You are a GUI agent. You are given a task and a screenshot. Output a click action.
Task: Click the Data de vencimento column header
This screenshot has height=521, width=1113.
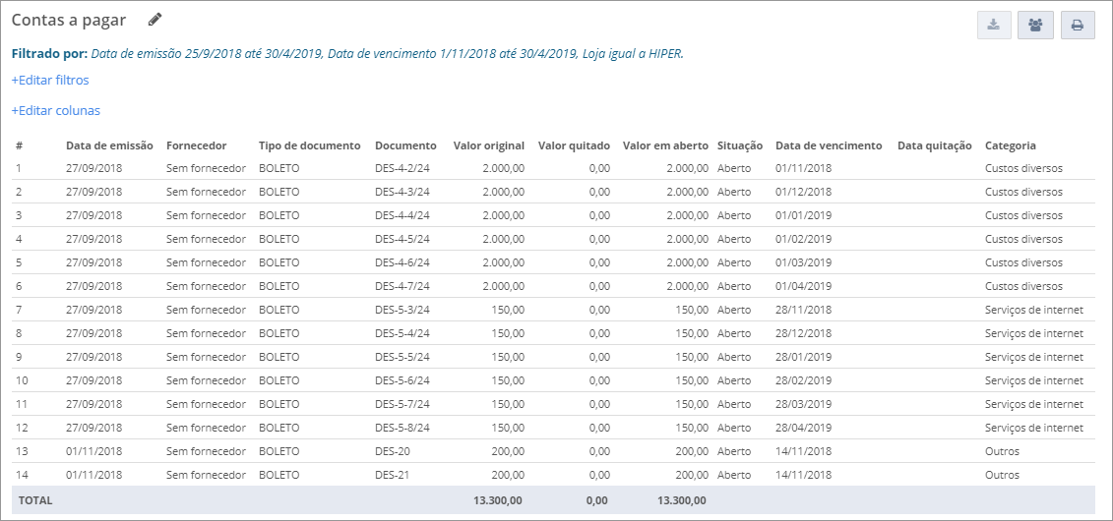click(x=829, y=145)
